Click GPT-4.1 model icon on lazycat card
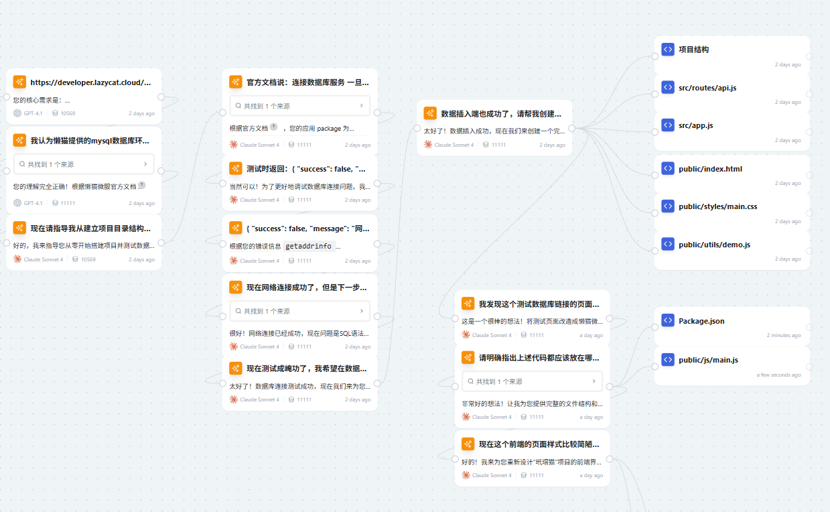830x512 pixels. [x=17, y=113]
